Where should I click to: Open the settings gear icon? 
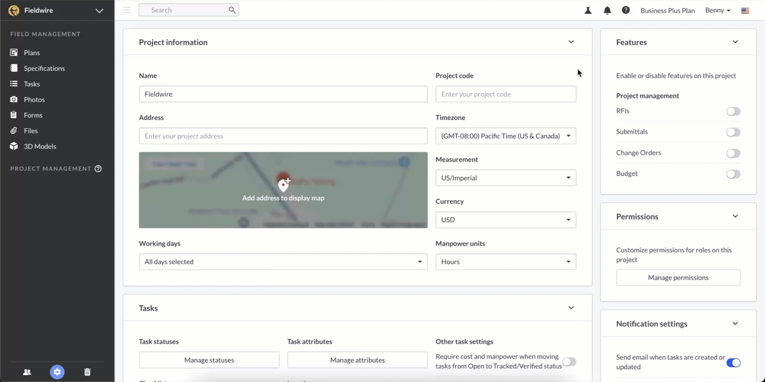tap(57, 372)
